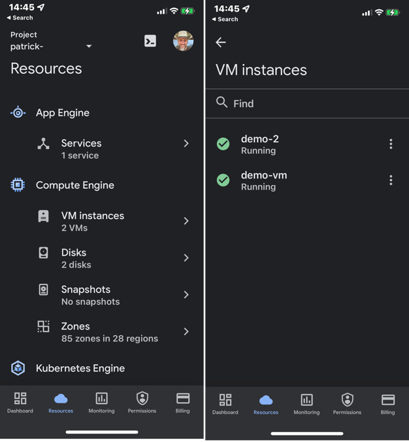
Task: Switch to Dashboard tab in VM instances screen
Action: click(225, 404)
